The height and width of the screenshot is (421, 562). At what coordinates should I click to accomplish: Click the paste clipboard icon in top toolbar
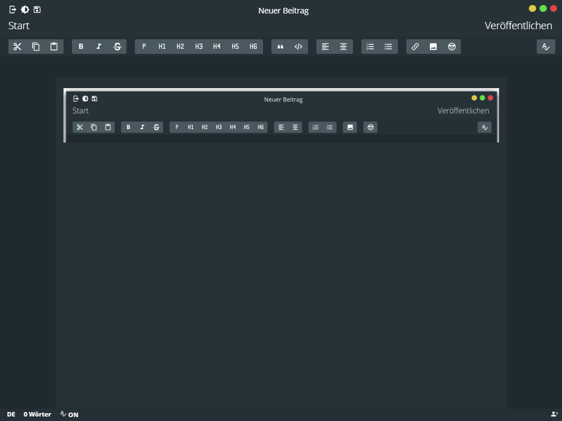(54, 47)
